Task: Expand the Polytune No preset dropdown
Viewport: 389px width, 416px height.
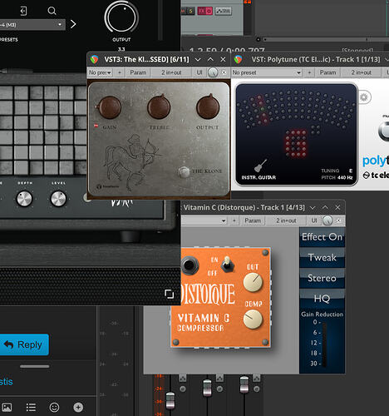Action: [267, 72]
